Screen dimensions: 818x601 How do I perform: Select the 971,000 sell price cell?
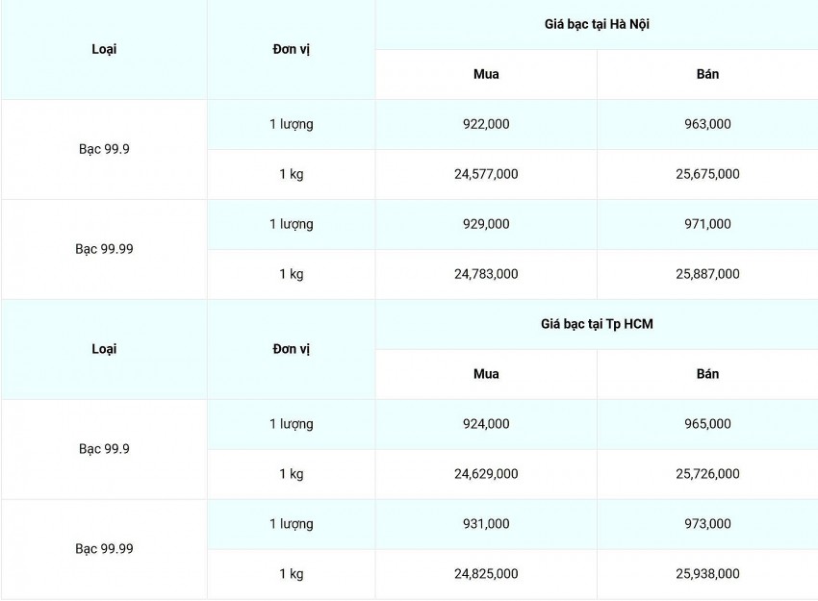pos(707,224)
